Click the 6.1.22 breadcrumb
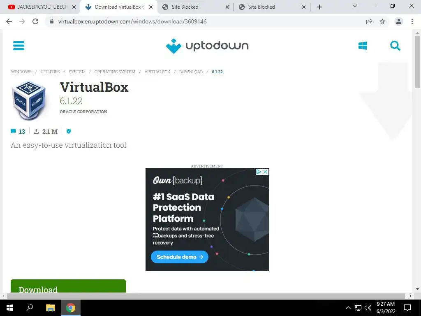Image resolution: width=421 pixels, height=316 pixels. (x=217, y=72)
